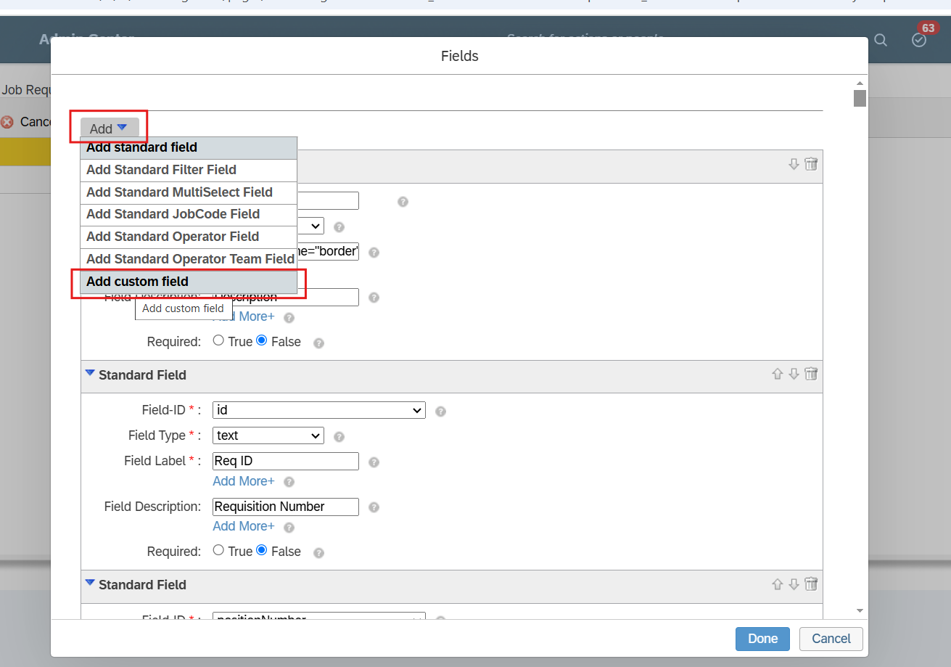This screenshot has height=667, width=951.
Task: Move the bottom Standard Field section down
Action: coord(794,584)
